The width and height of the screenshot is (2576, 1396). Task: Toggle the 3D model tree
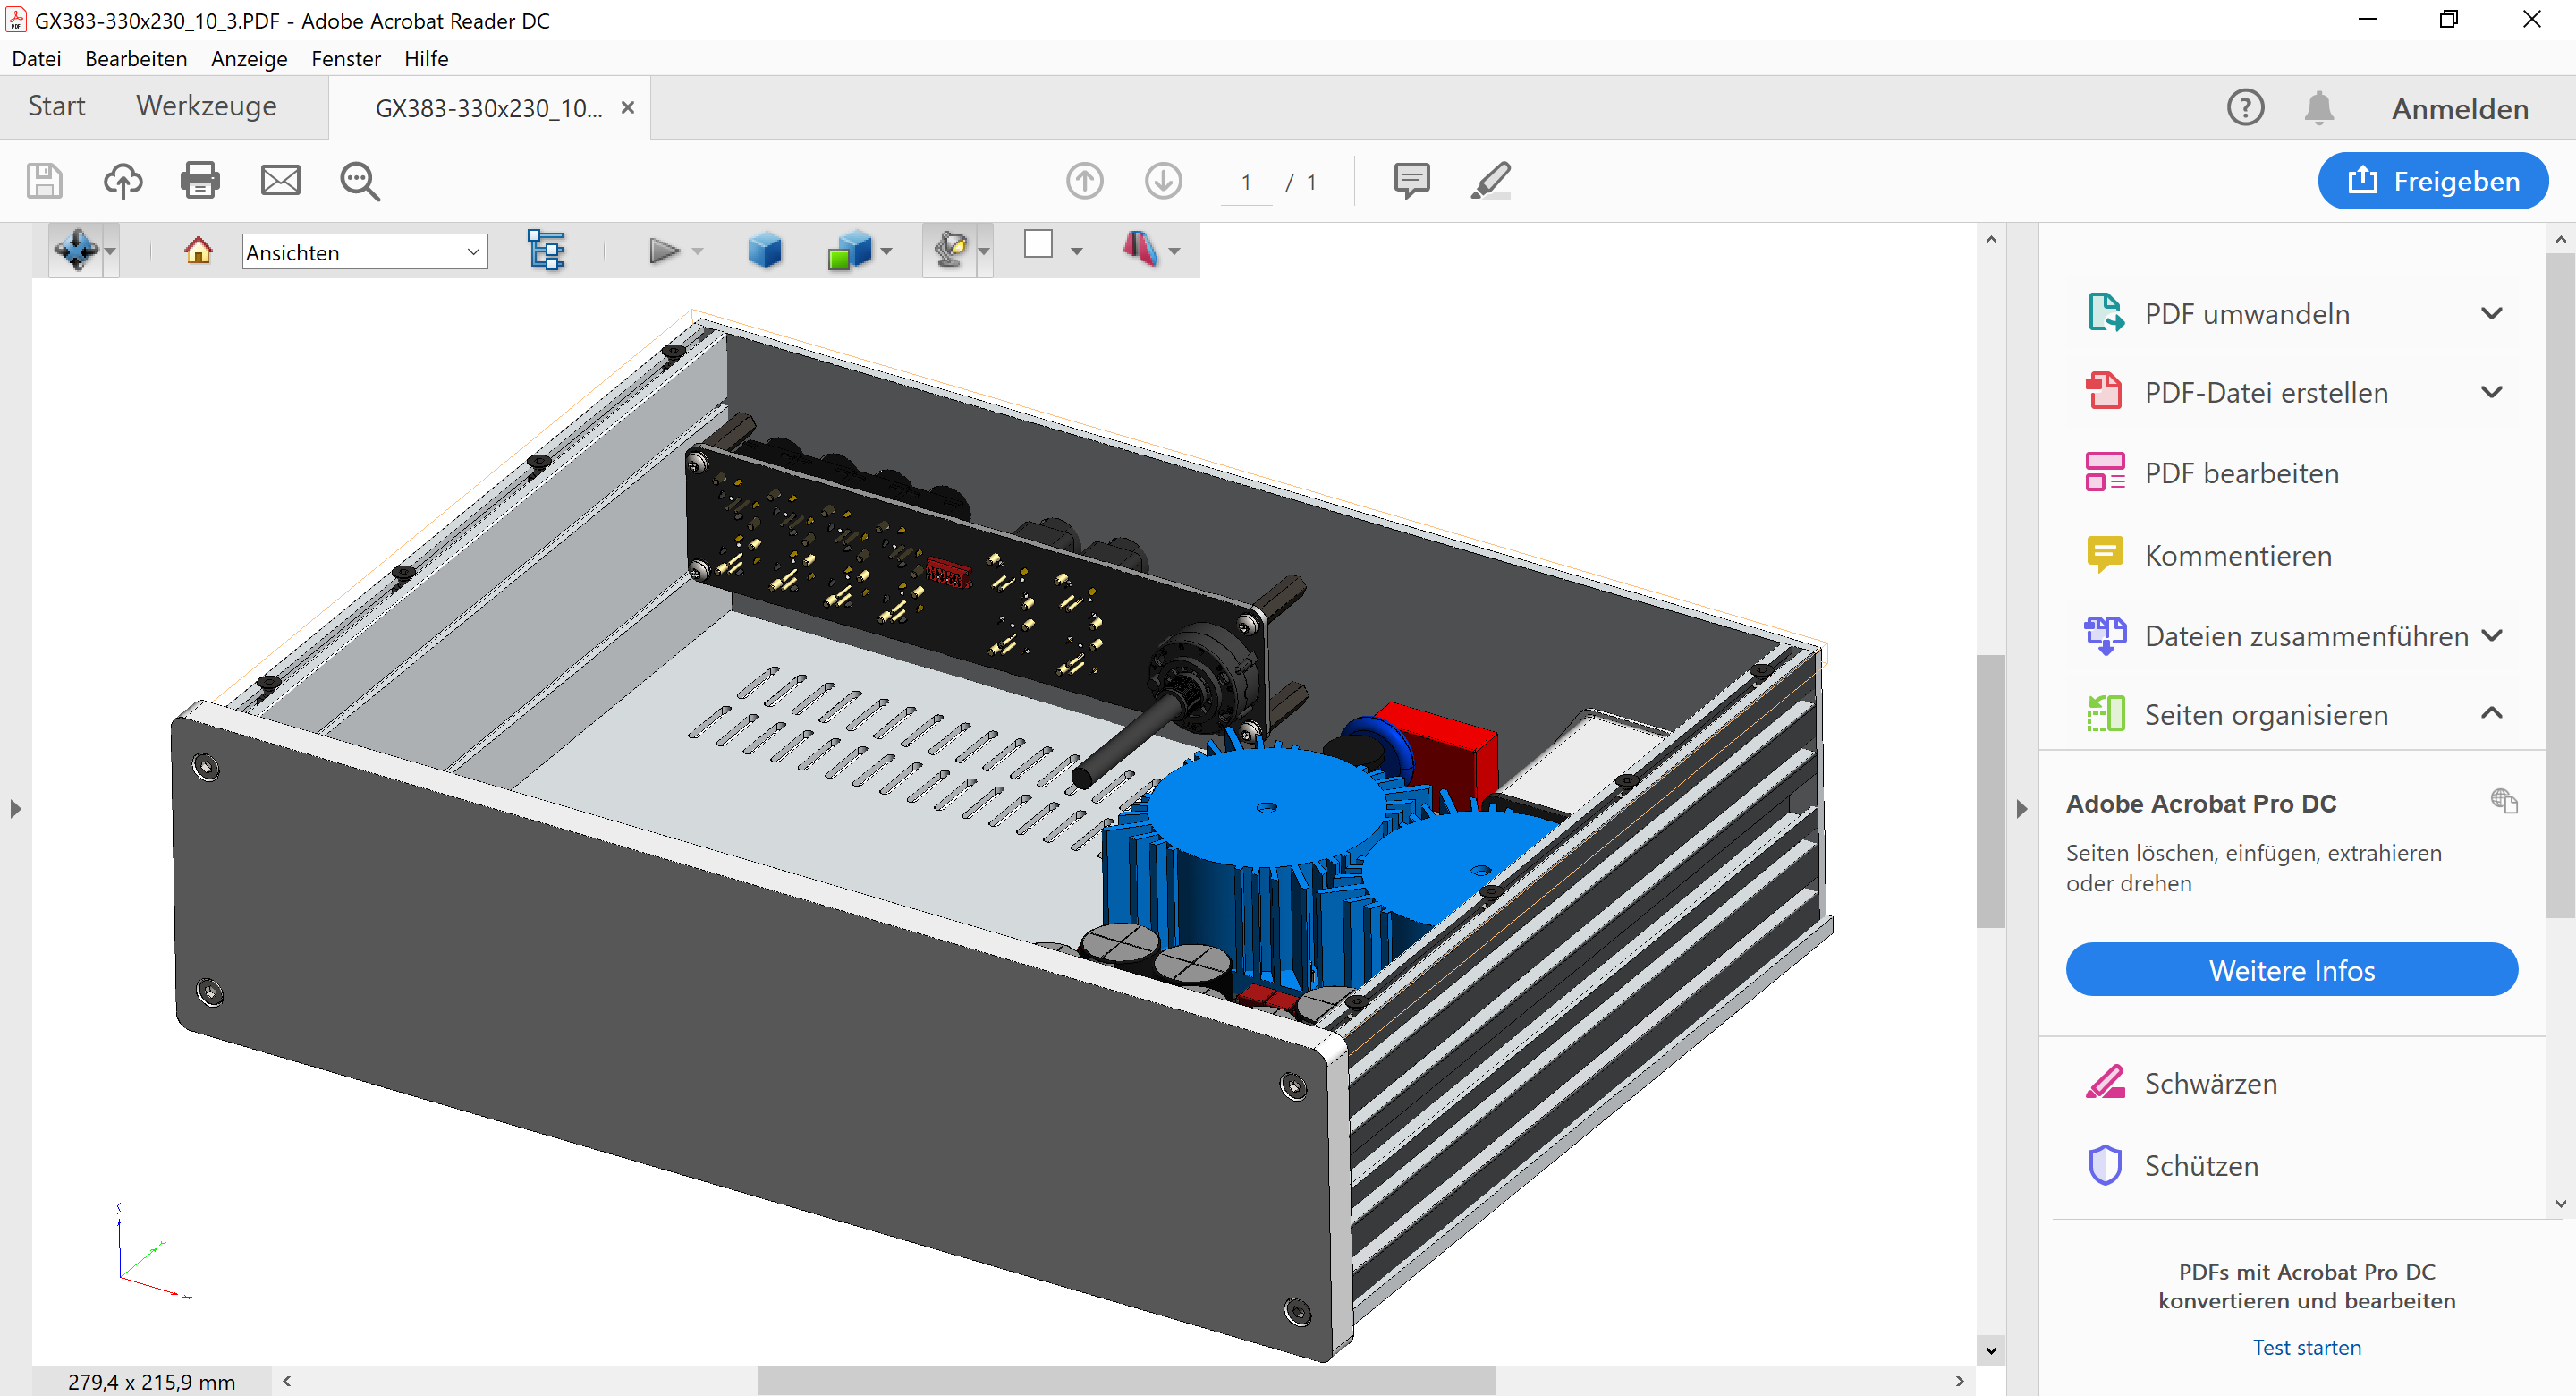click(x=546, y=251)
